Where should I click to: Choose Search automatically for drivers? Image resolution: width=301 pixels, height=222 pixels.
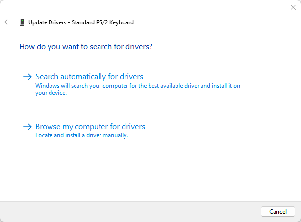[x=89, y=77]
